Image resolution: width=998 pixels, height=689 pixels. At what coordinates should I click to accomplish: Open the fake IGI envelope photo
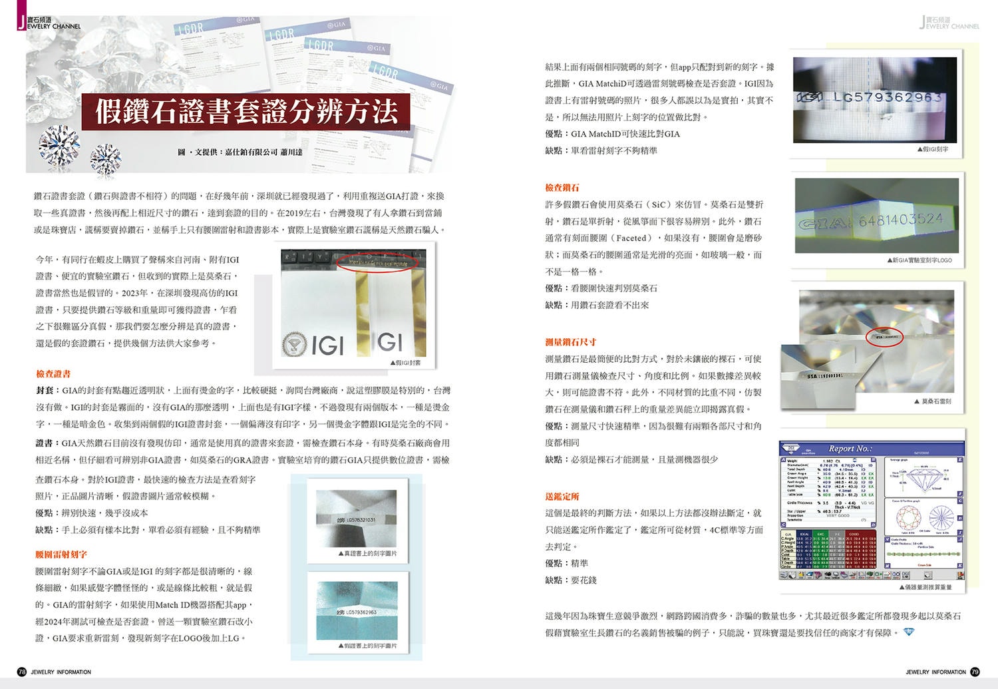(353, 304)
